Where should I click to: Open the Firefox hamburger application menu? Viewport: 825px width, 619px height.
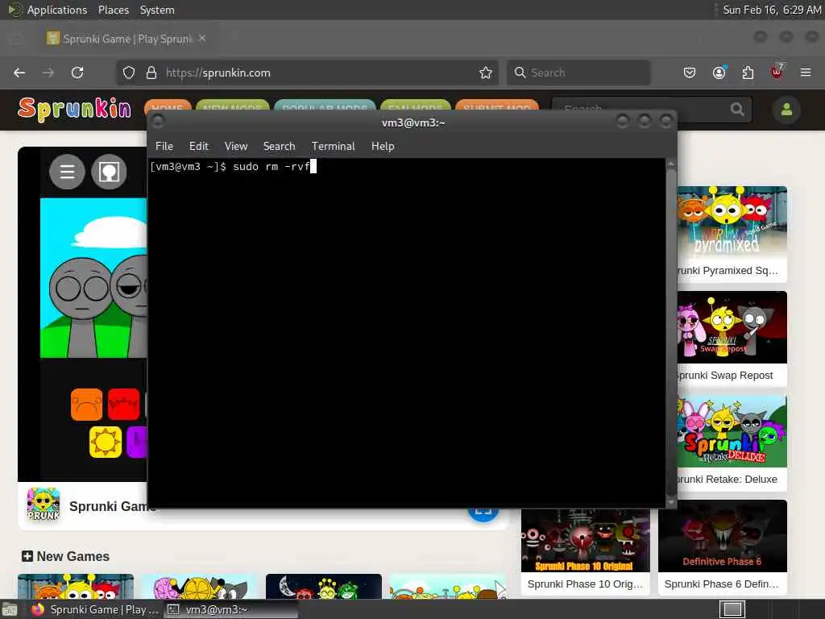pyautogui.click(x=805, y=73)
